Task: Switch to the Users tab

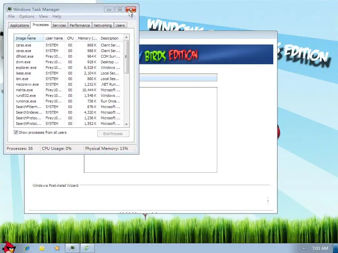Action: coord(120,25)
